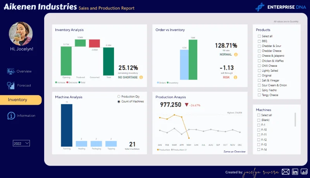
Task: Check the Cheddar & Sour checkbox
Action: coord(259,46)
